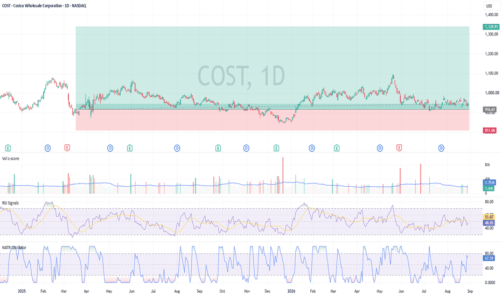
Task: Select the 1,338.85 profit target price label
Action: (491, 26)
